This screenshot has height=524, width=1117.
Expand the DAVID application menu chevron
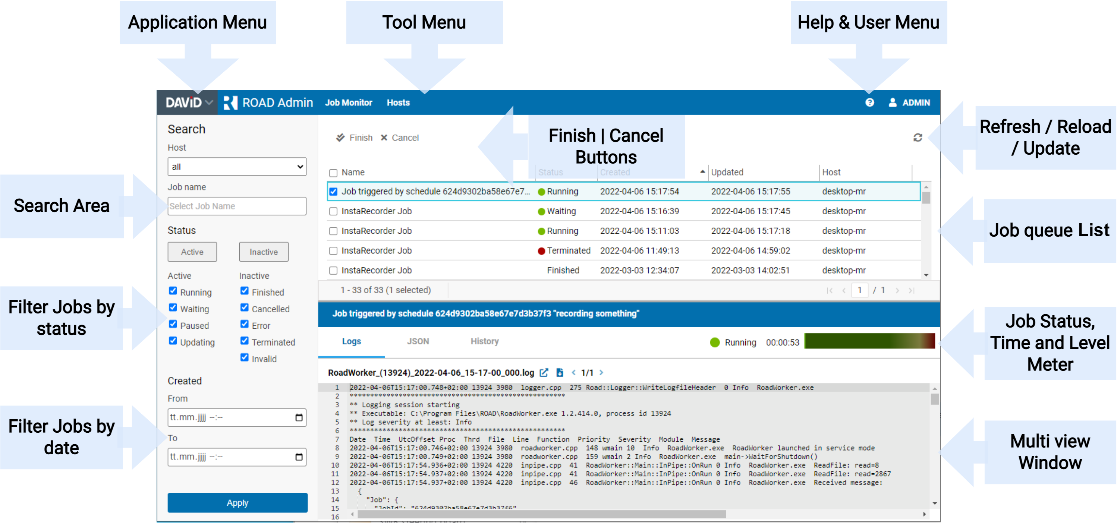(209, 102)
